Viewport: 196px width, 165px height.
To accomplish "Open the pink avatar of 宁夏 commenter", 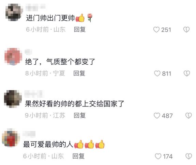I will click(x=13, y=56).
